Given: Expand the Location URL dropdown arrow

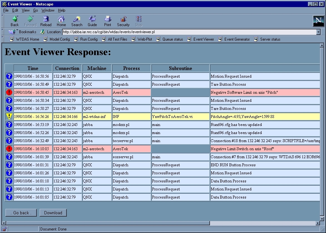Looking at the screenshot, I should point(318,32).
